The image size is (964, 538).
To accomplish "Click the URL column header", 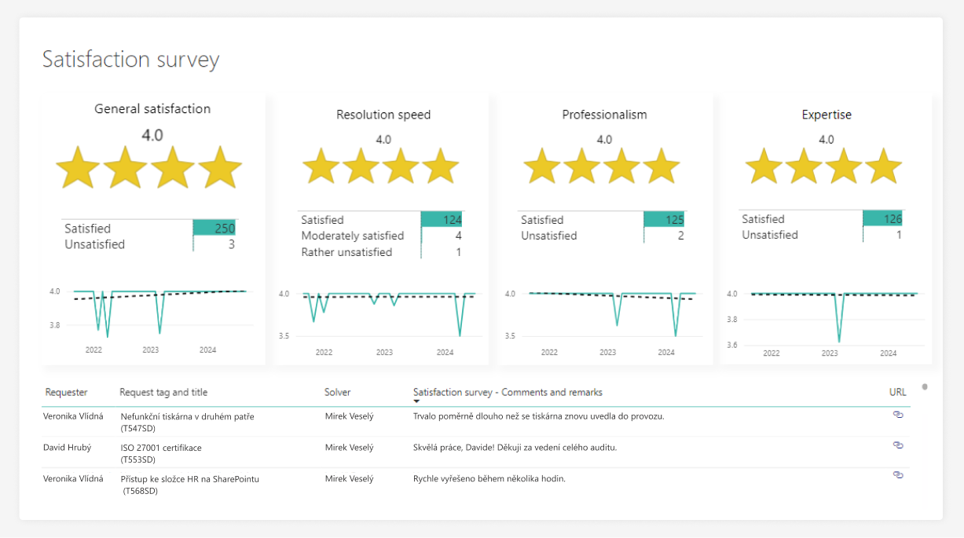I will tap(897, 392).
